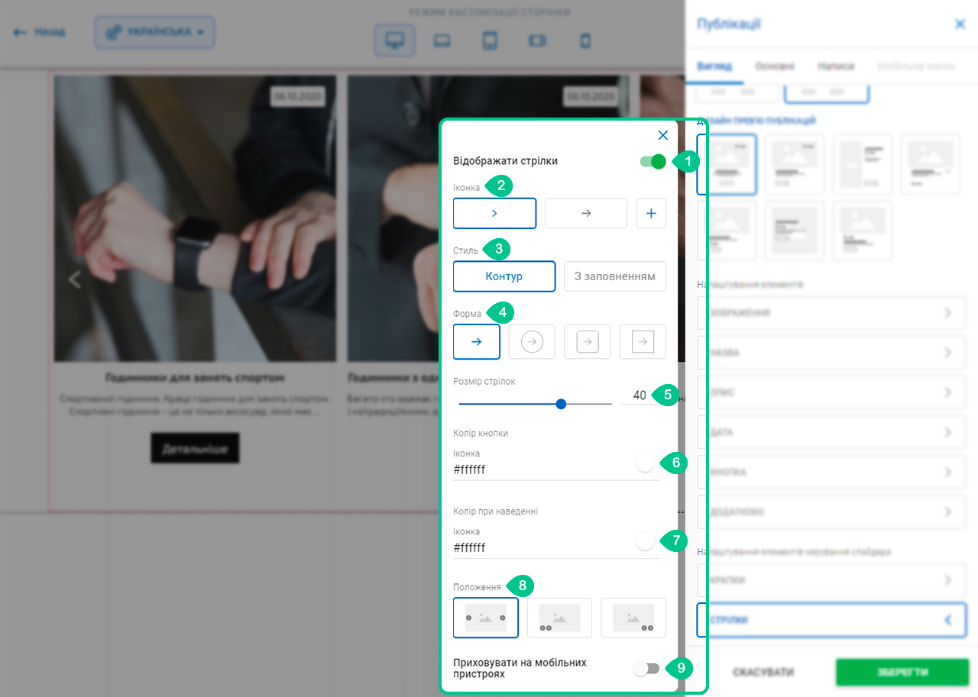Enable Приховувати на мобільних пристроях switch
Screen dimensions: 978x697
click(x=646, y=669)
